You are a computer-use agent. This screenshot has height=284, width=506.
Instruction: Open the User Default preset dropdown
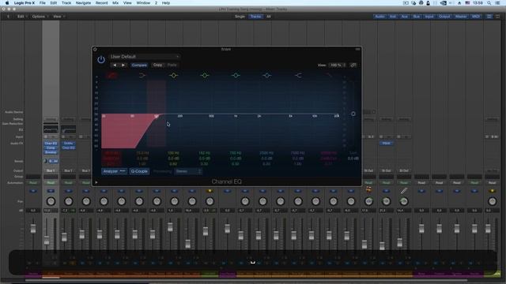(145, 57)
